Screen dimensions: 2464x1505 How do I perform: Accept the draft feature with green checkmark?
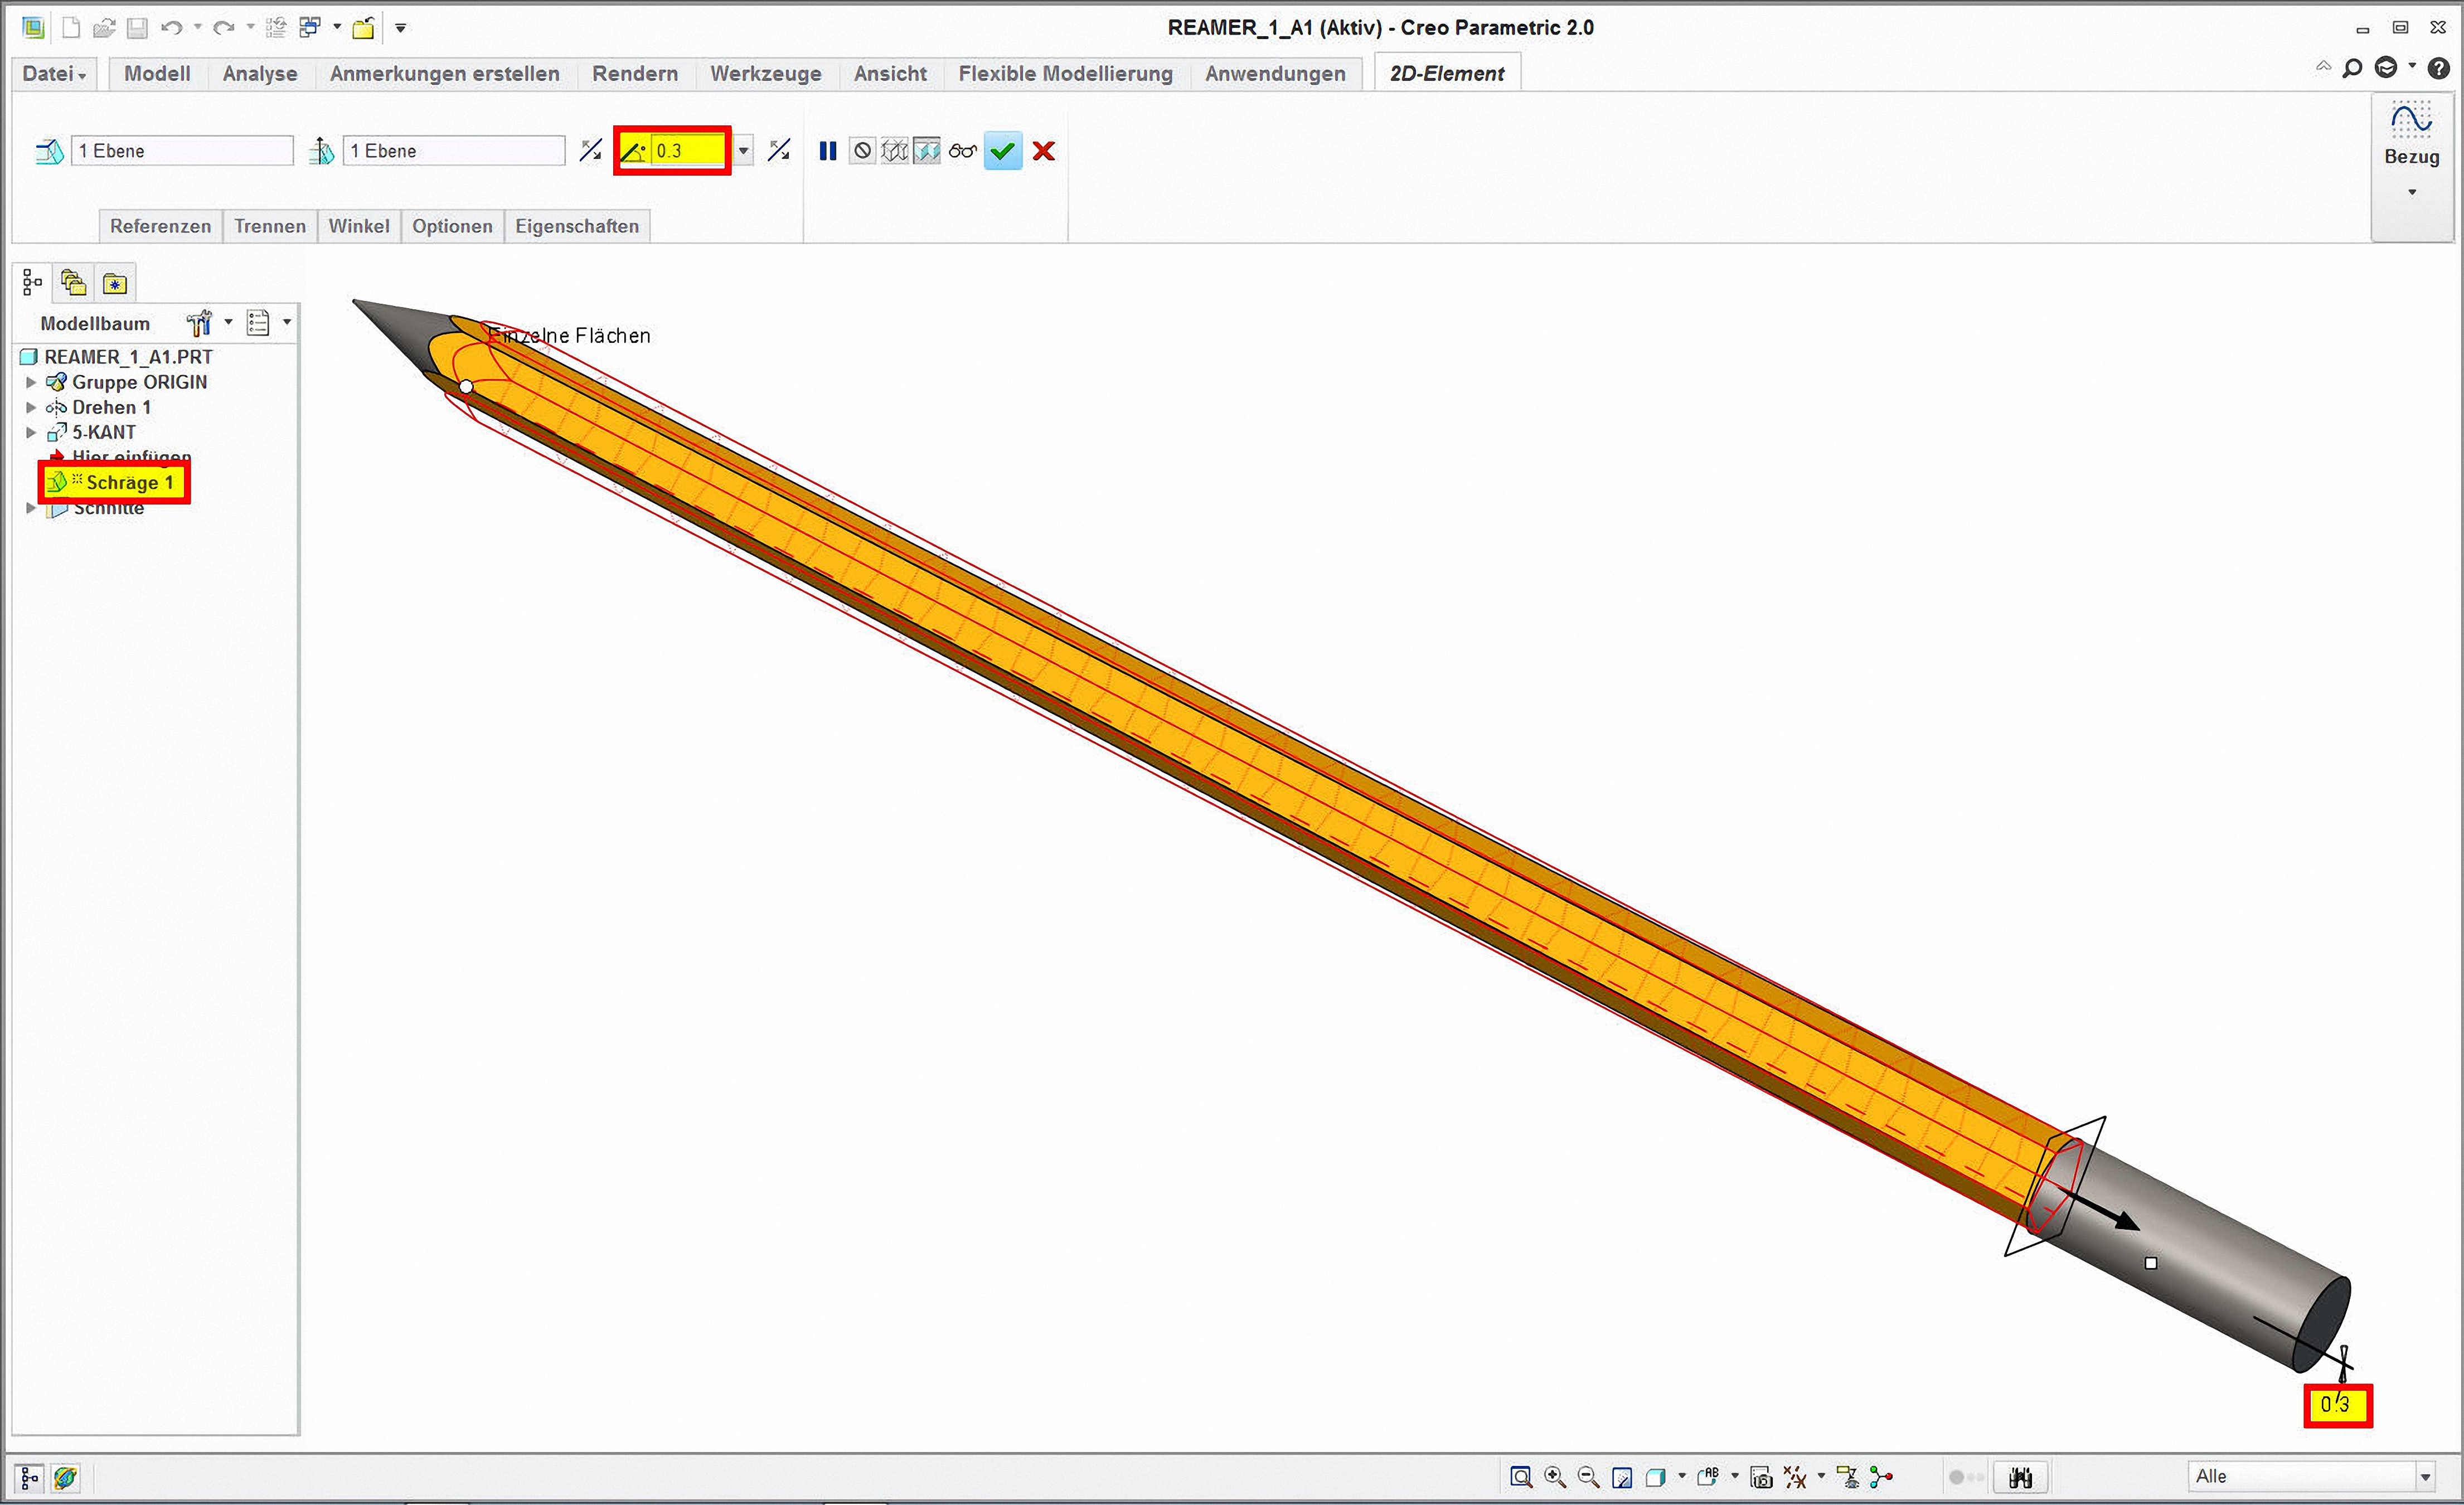click(1002, 151)
